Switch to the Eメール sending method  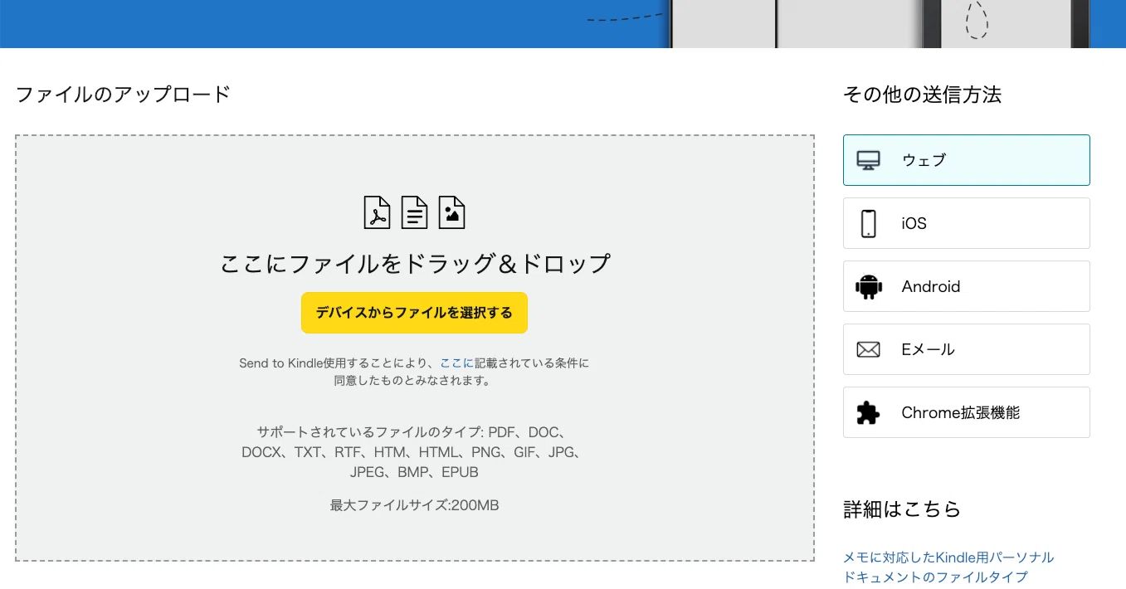[x=967, y=349]
